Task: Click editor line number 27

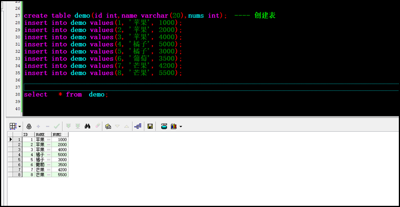Action: (x=17, y=16)
